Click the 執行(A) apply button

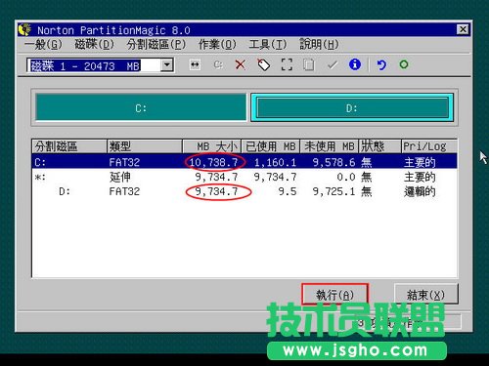335,295
